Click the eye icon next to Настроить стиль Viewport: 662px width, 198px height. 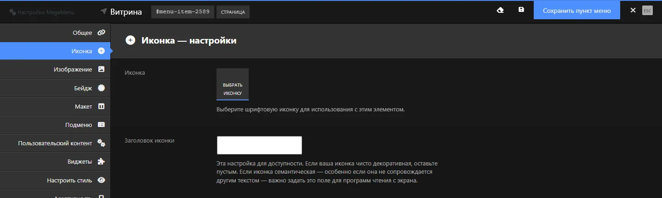[x=101, y=180]
